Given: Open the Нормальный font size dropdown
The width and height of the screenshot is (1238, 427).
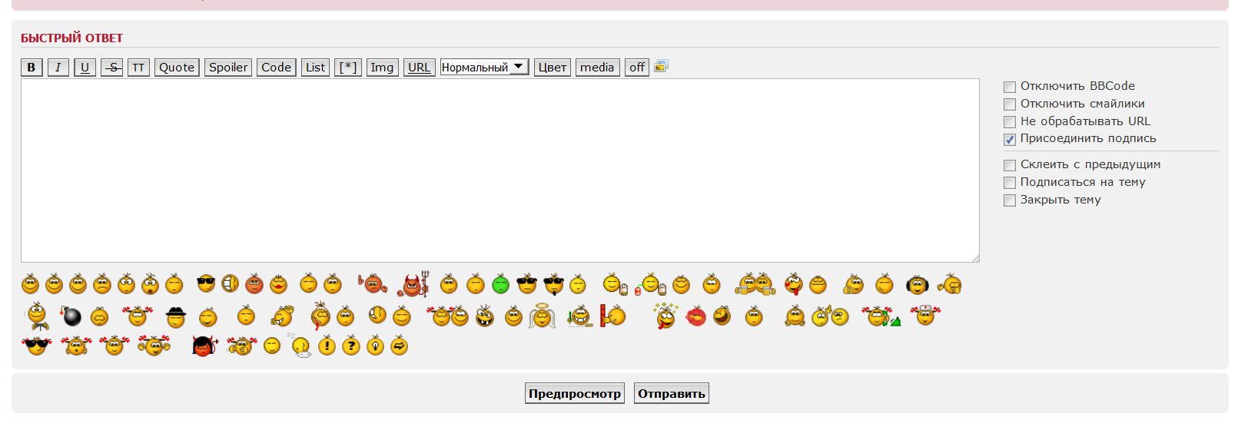Looking at the screenshot, I should click(484, 68).
